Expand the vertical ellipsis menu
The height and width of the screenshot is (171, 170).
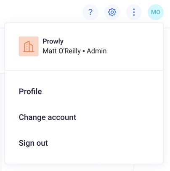[134, 12]
